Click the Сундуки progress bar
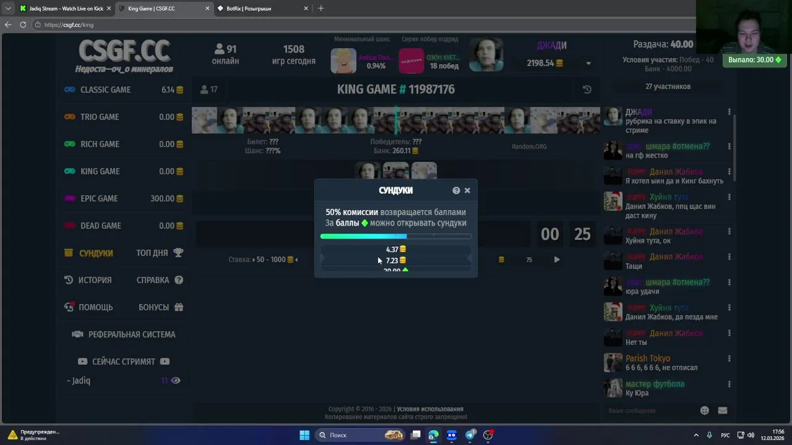 tap(396, 236)
